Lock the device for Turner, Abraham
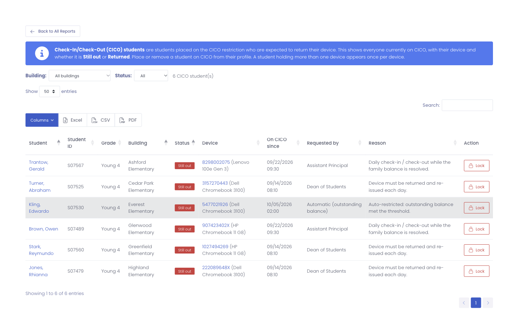 477,187
